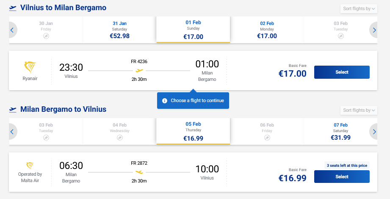Click the return plane icon beside Milan Bergamo to Vilnius
The height and width of the screenshot is (199, 390).
tap(13, 109)
